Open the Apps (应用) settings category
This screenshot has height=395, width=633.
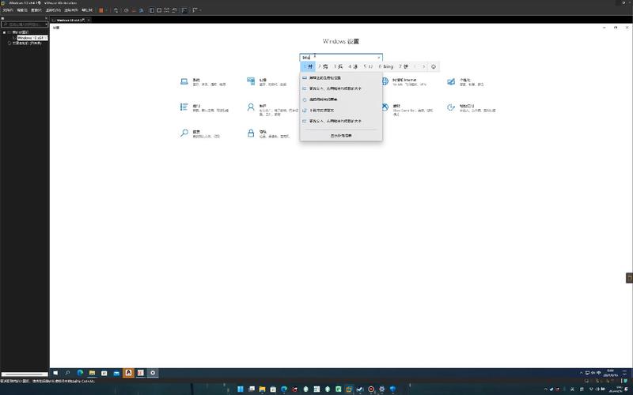click(204, 107)
